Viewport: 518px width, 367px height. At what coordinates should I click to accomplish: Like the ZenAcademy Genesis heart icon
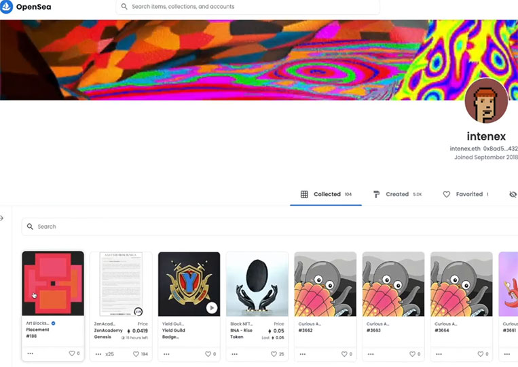pyautogui.click(x=136, y=354)
